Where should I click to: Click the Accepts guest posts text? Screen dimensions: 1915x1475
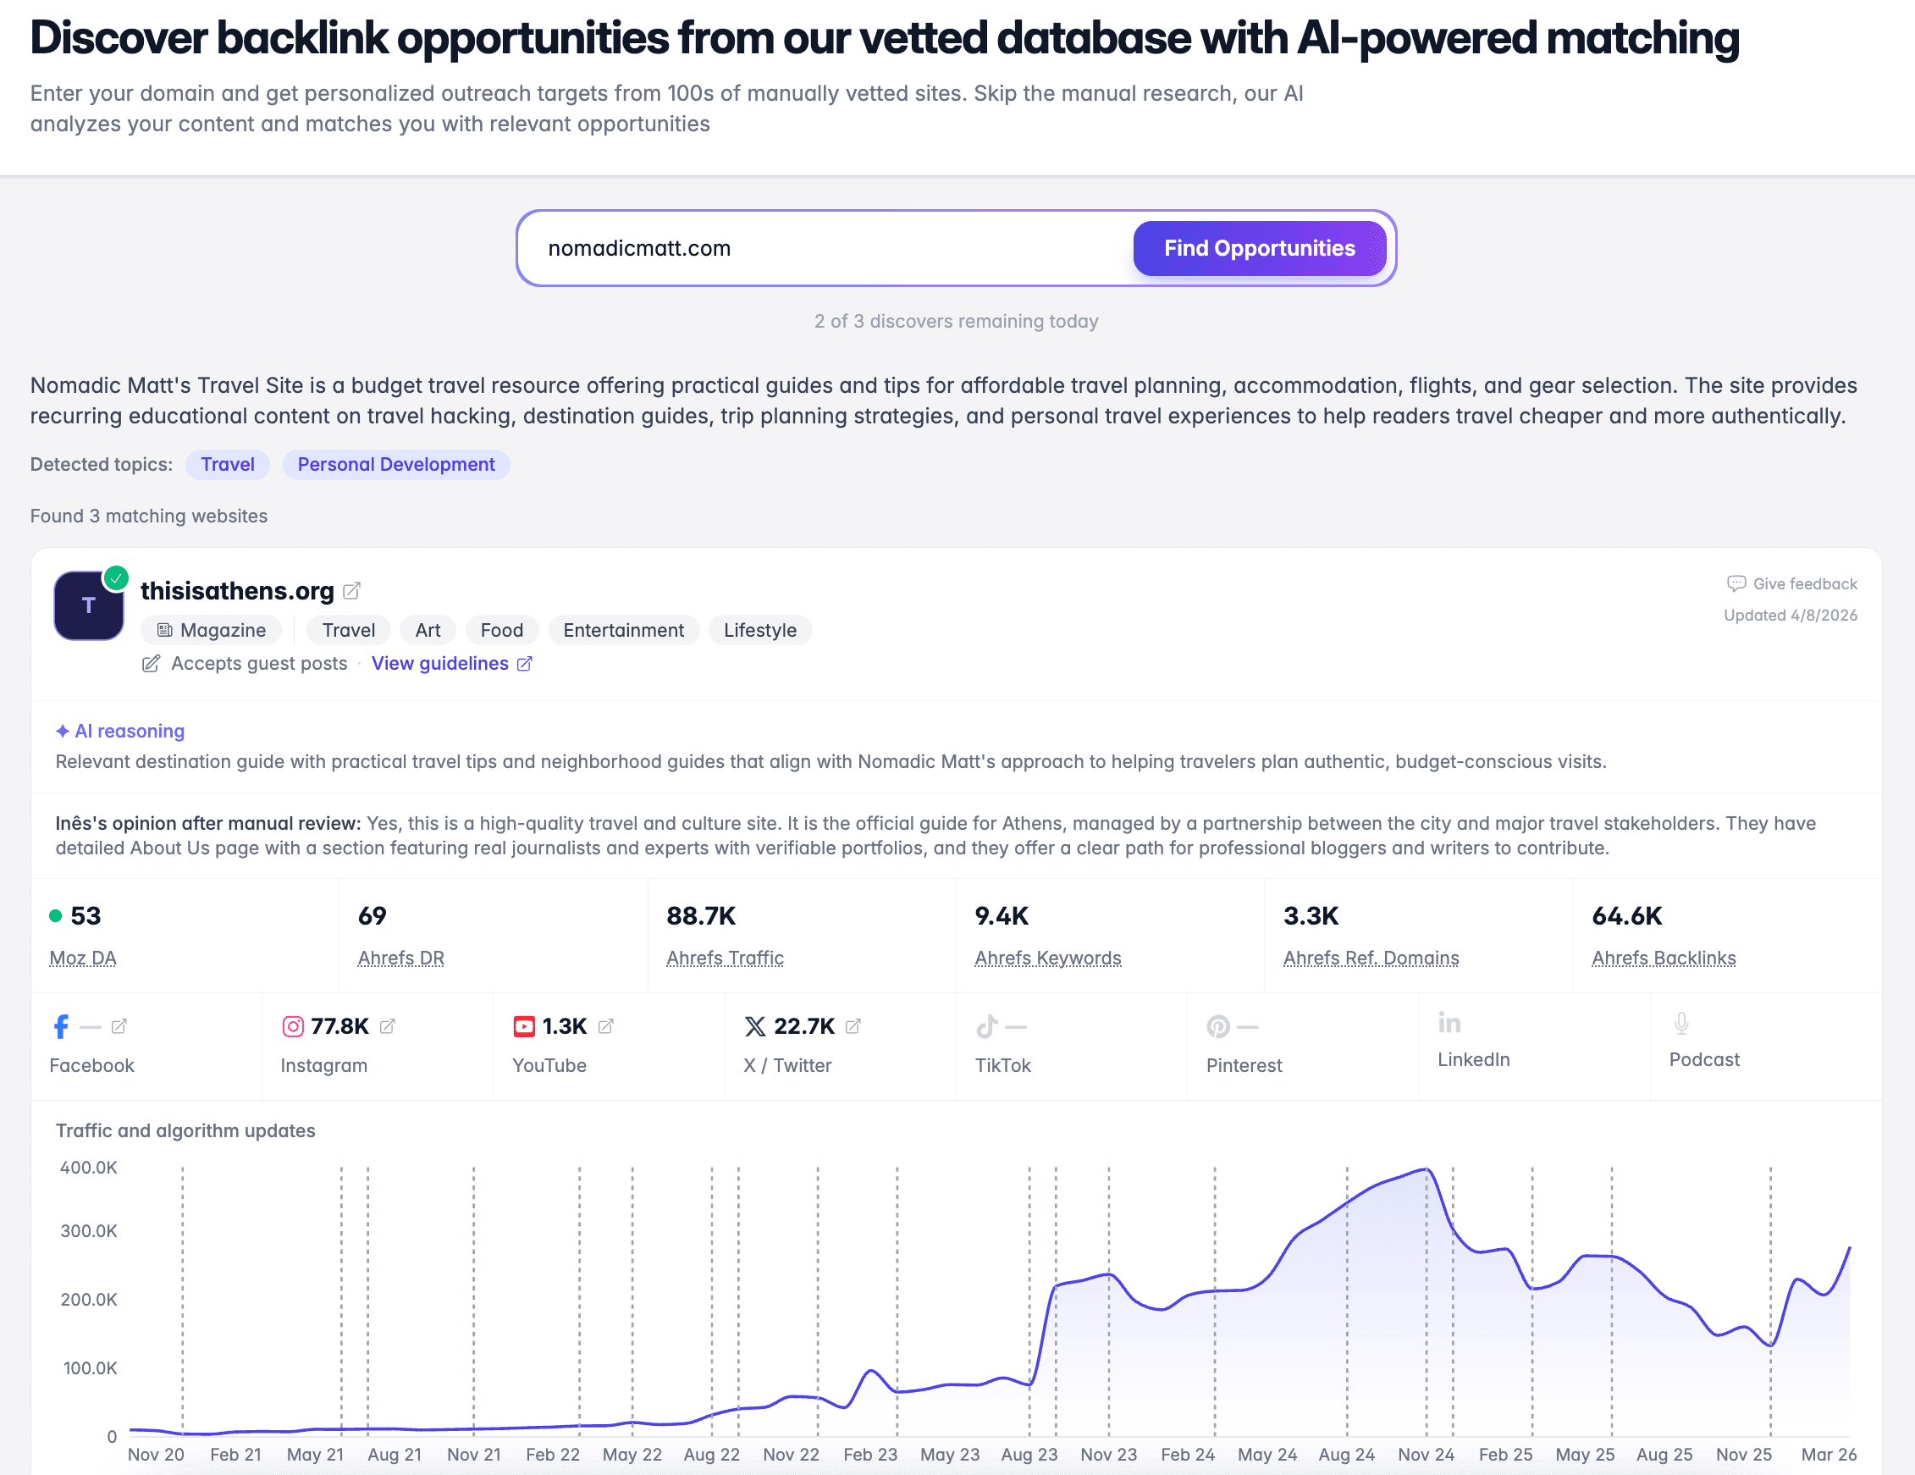tap(260, 664)
